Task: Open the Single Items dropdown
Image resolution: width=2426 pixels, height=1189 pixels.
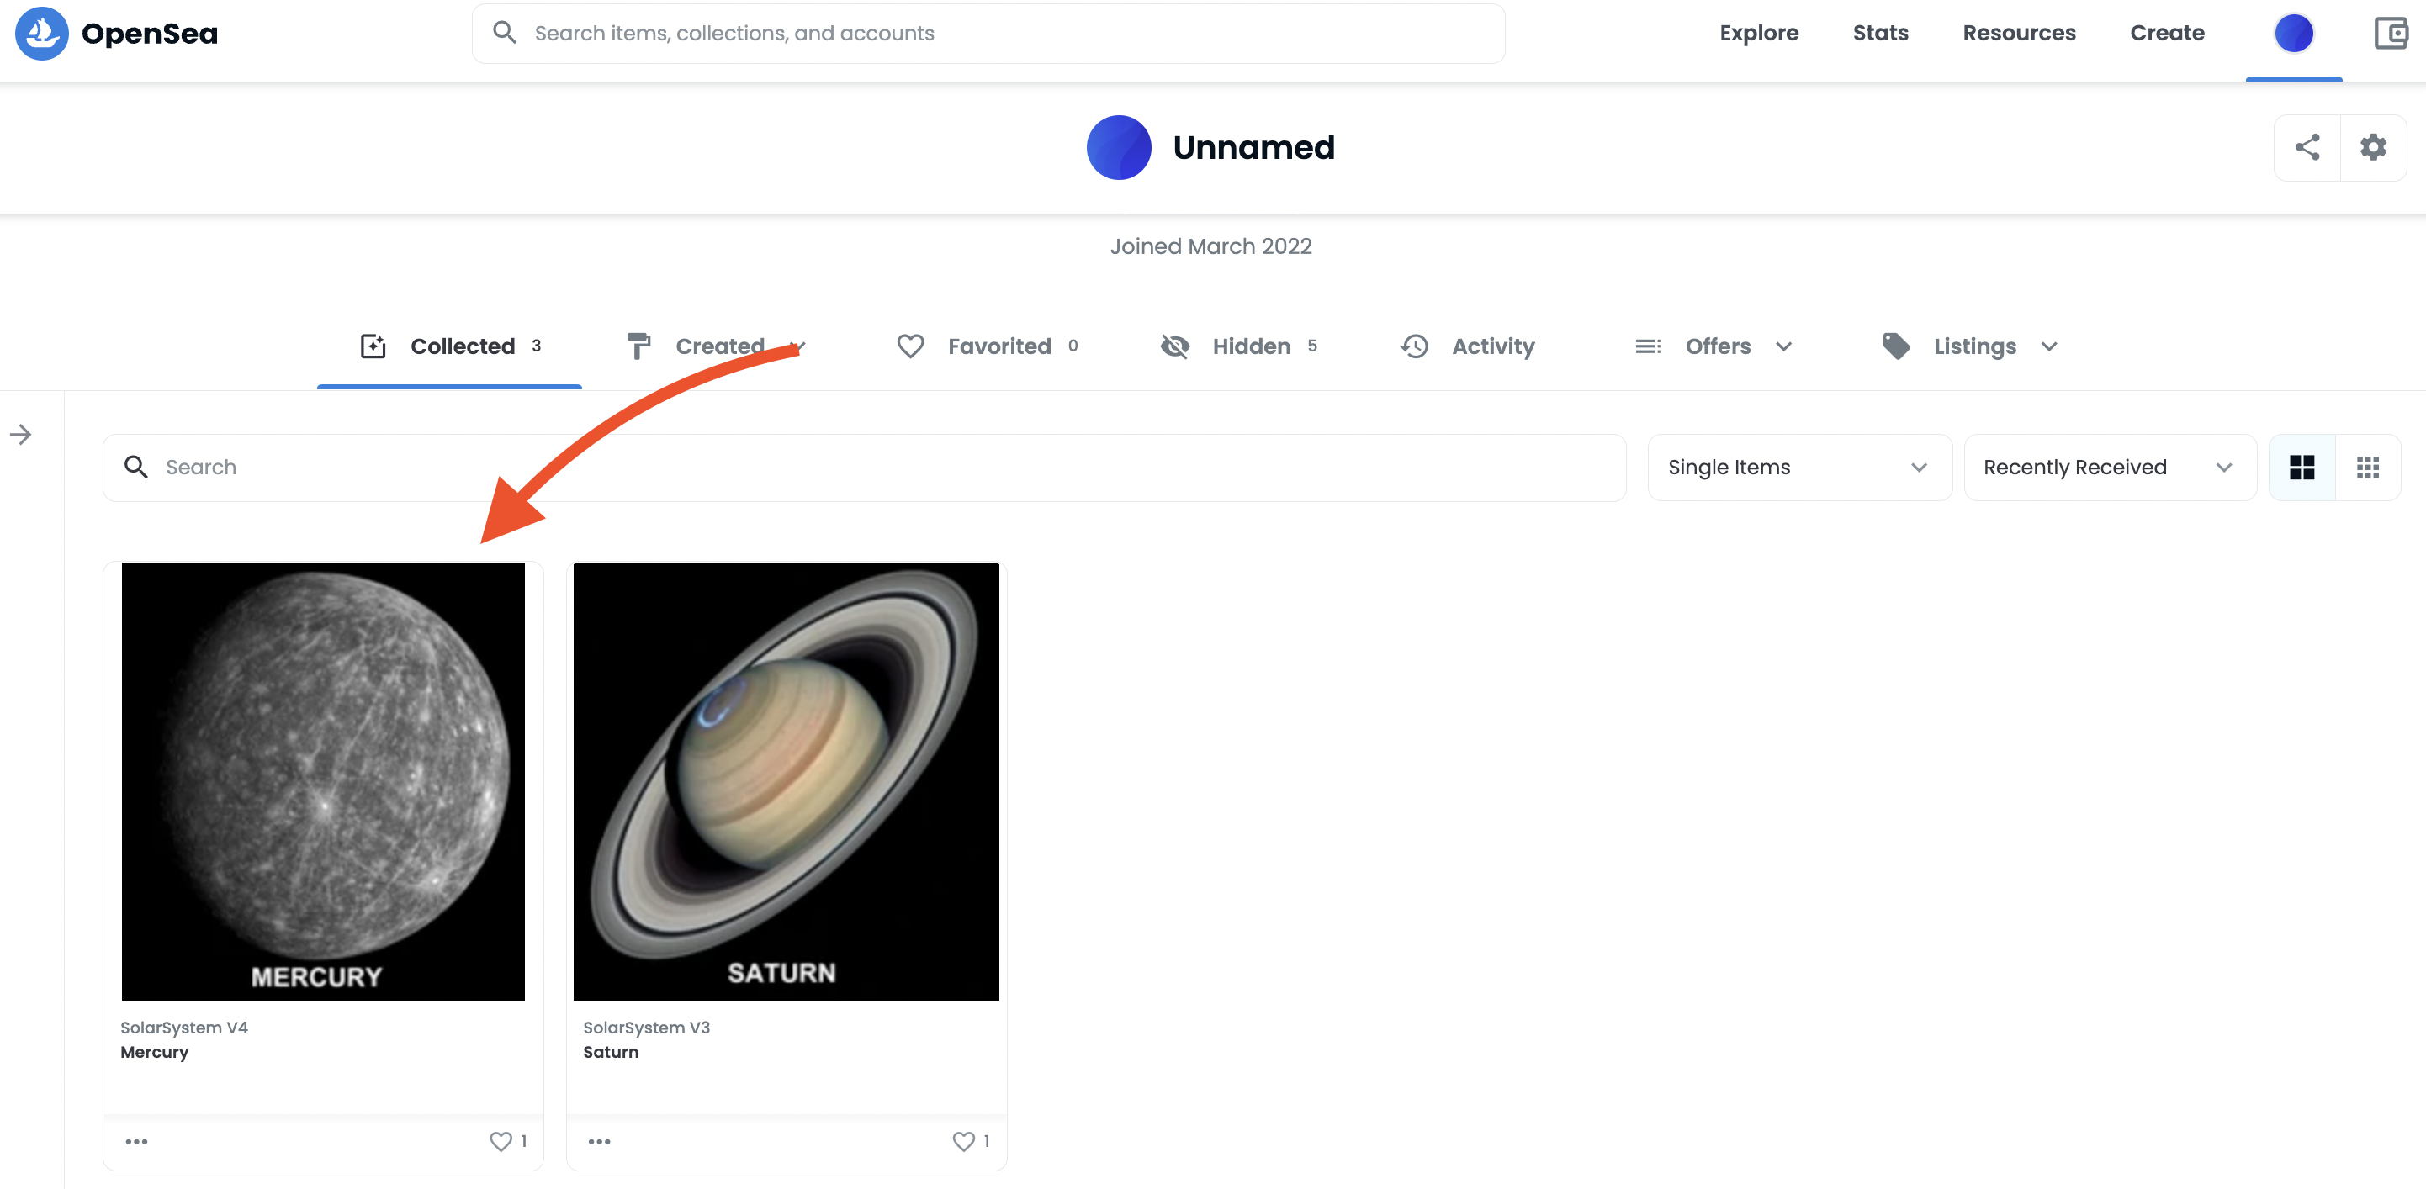Action: tap(1798, 467)
